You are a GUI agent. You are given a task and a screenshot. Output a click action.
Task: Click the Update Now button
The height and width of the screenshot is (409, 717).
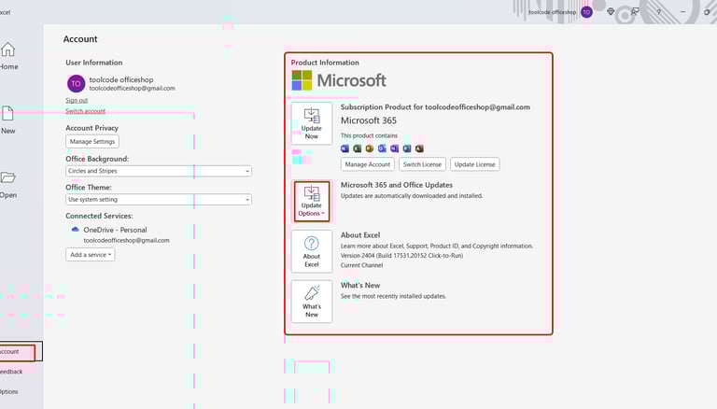pos(312,123)
